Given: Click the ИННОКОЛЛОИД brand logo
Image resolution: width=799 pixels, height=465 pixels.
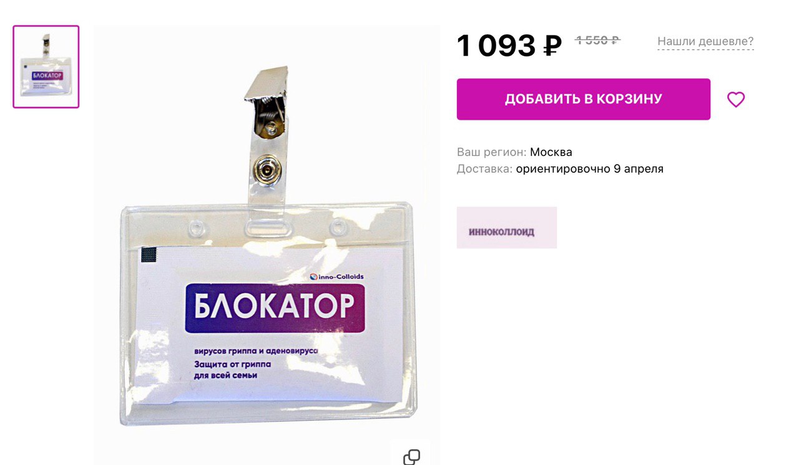Looking at the screenshot, I should 506,228.
